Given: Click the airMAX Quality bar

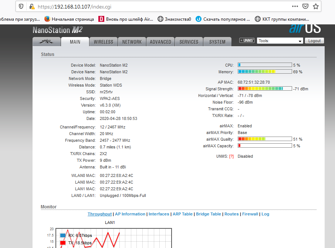Looking at the screenshot, I should click(x=265, y=139).
